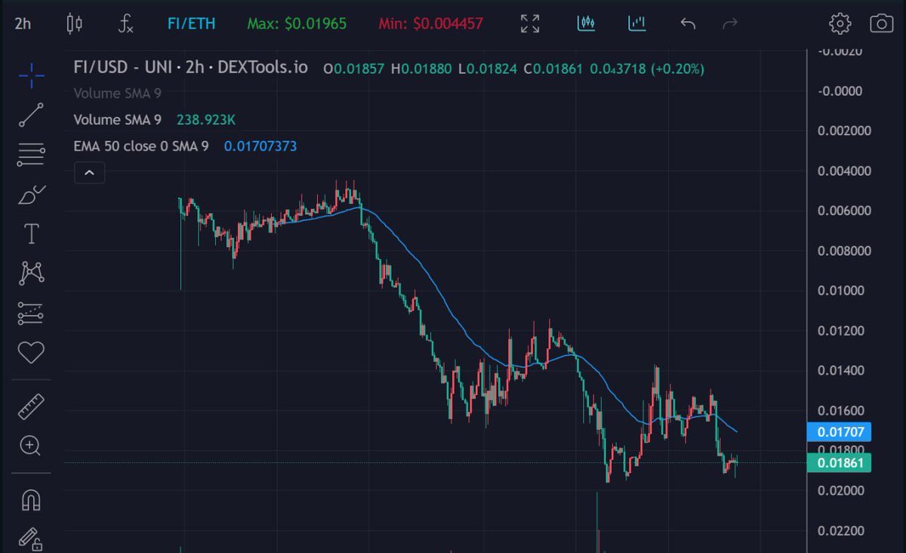Open the chart settings gear menu
This screenshot has height=553, width=906.
pos(840,23)
